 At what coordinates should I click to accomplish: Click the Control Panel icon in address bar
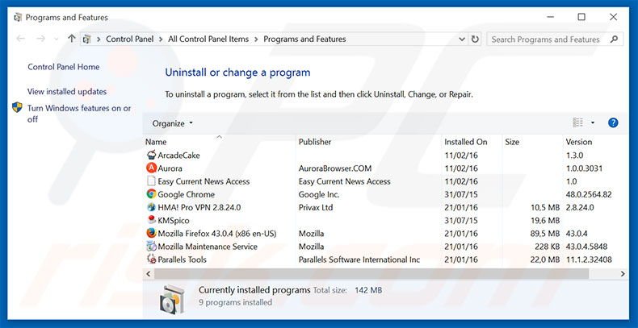[x=86, y=39]
